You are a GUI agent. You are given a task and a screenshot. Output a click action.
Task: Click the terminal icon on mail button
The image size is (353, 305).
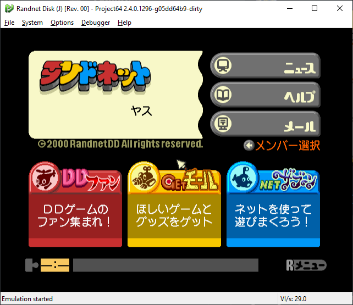click(223, 124)
